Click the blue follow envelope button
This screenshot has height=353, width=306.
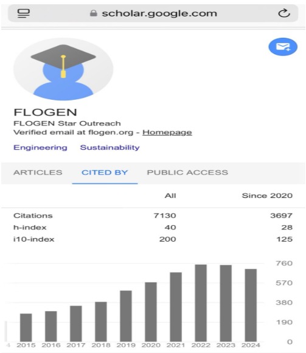tap(283, 47)
